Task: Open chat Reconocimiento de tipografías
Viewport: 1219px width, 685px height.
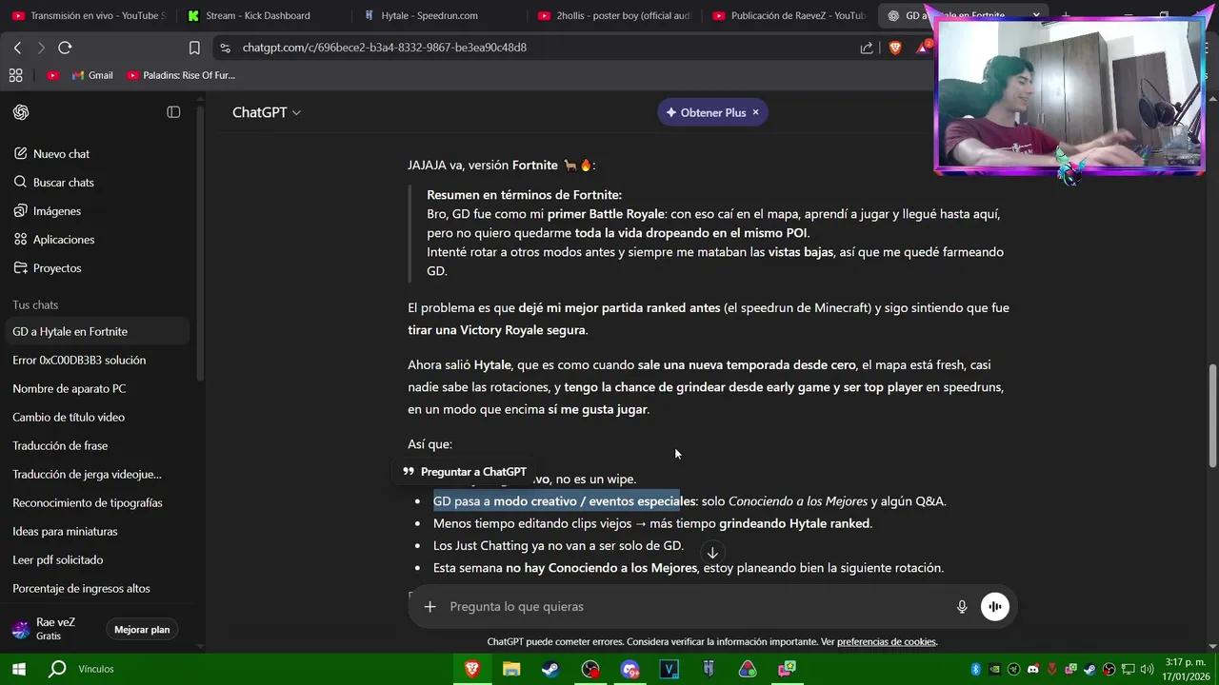Action: tap(95, 503)
